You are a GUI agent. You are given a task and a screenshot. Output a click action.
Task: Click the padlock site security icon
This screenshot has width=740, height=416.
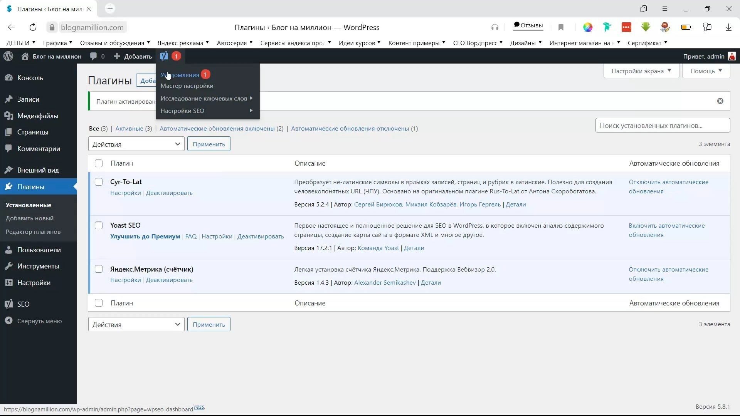[52, 27]
